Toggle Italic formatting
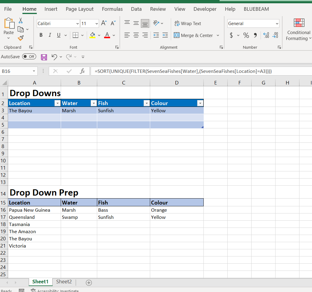The image size is (312, 292). click(x=50, y=35)
